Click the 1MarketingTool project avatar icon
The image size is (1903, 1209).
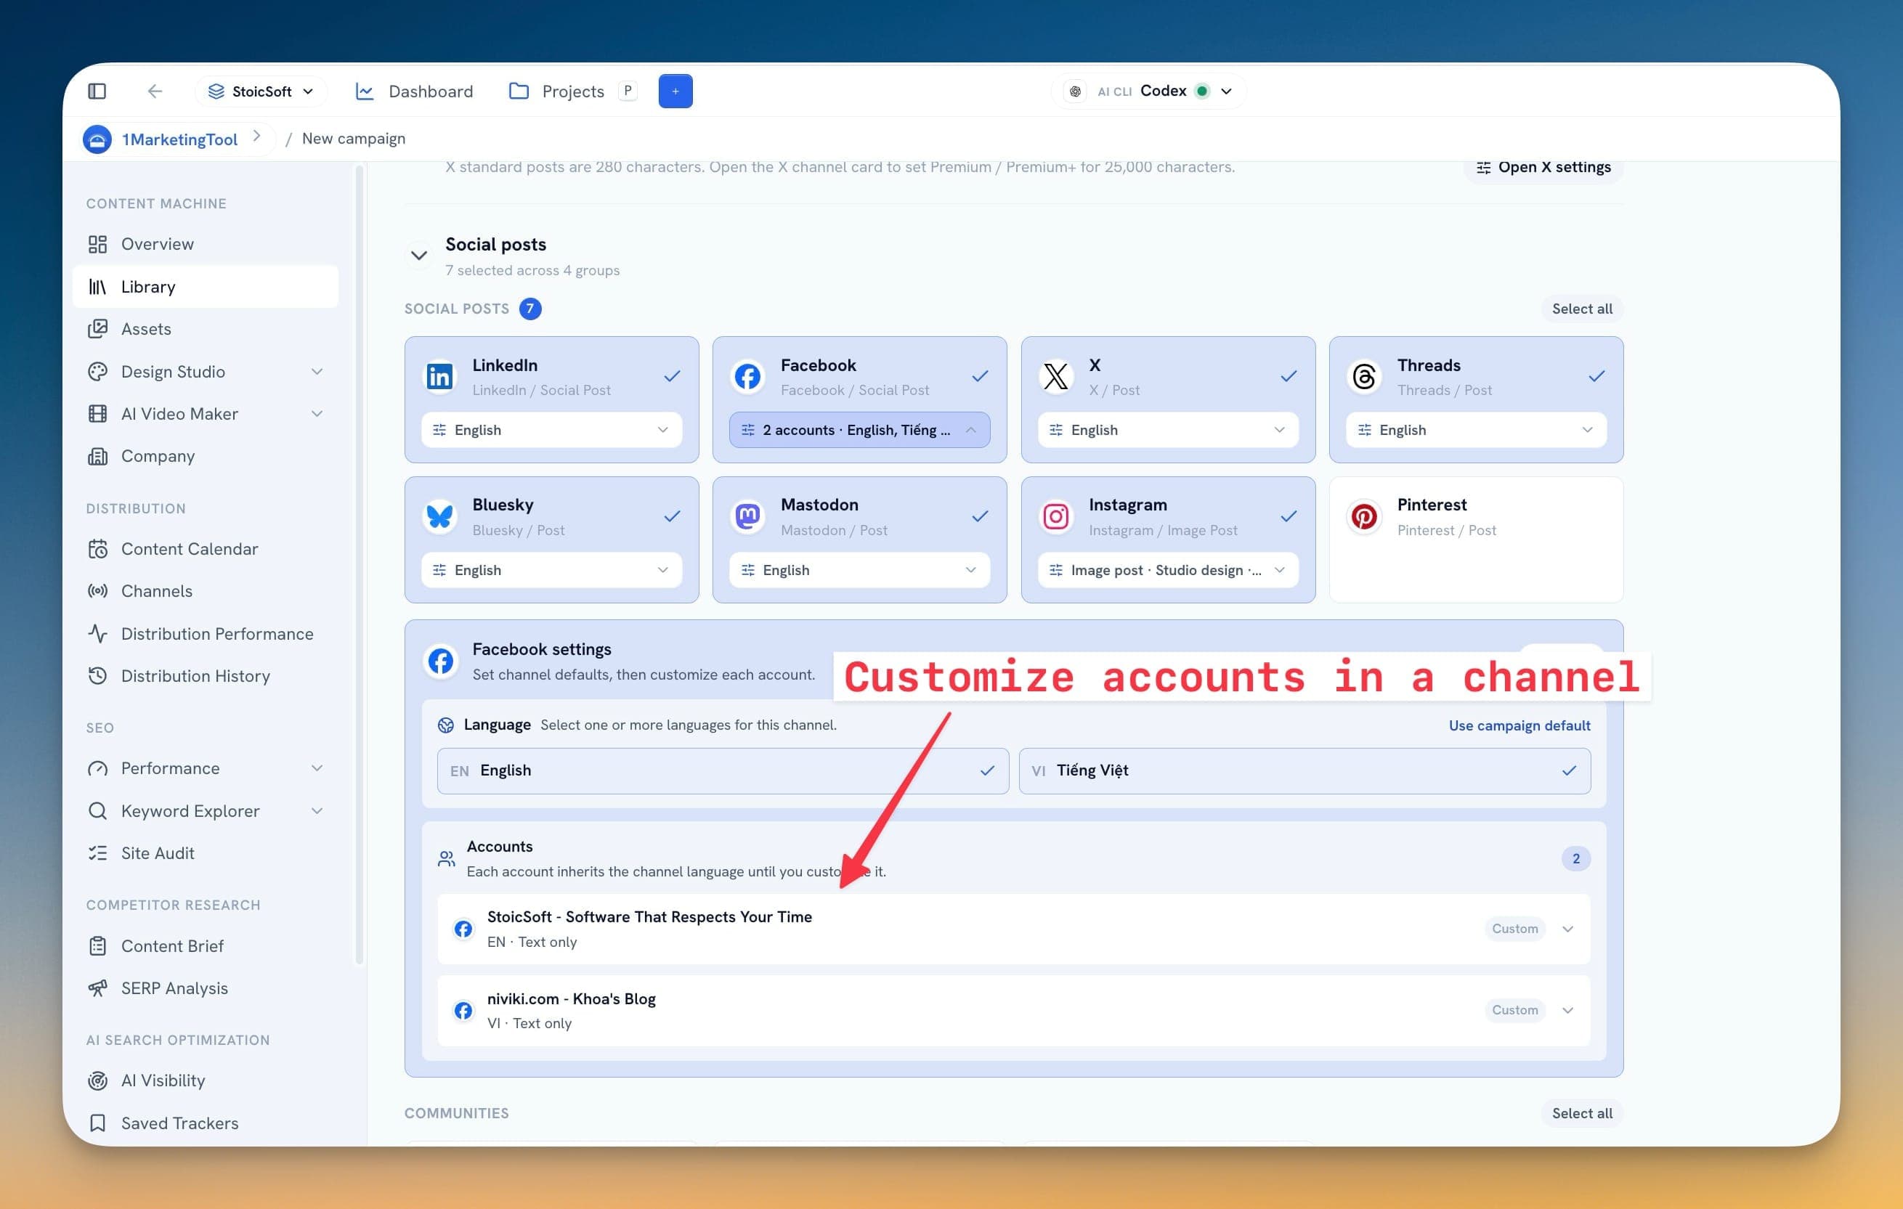tap(97, 139)
